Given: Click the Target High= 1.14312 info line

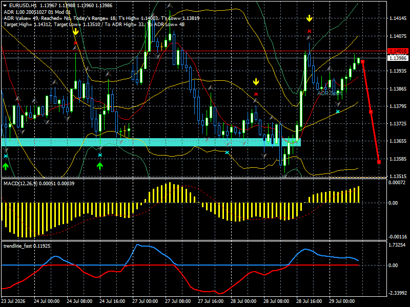Looking at the screenshot, I should click(94, 25).
